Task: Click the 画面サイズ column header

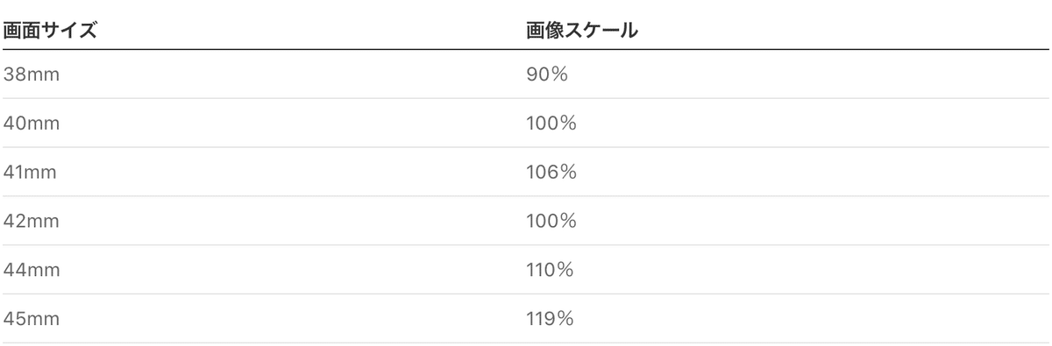Action: point(49,32)
